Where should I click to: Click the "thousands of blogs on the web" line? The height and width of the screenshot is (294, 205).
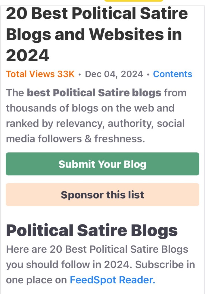[x=90, y=108]
